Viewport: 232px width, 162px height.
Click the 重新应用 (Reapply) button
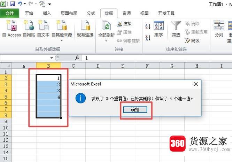pyautogui.click(x=196, y=32)
